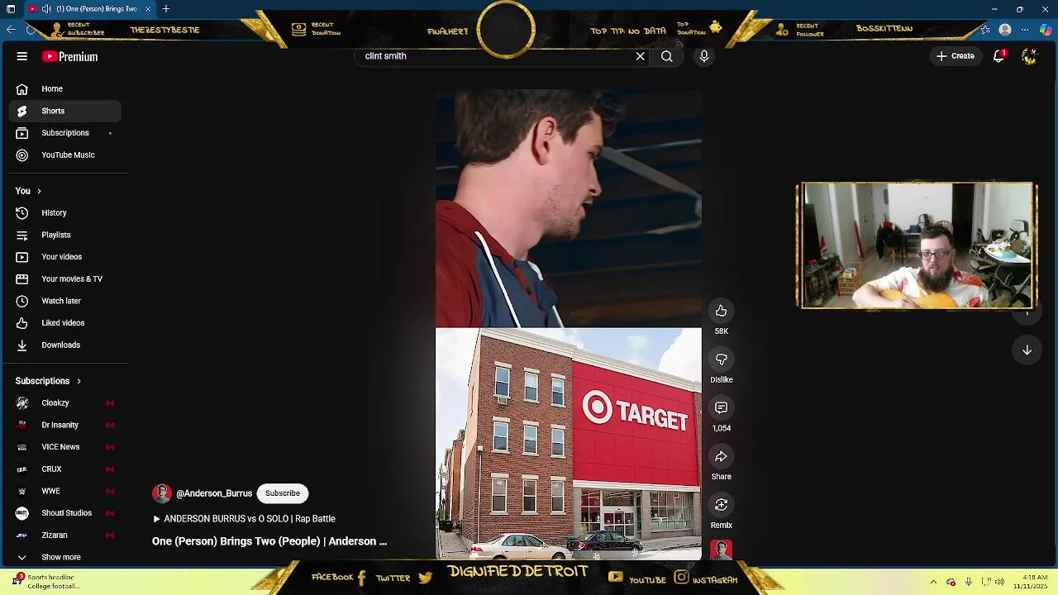Image resolution: width=1058 pixels, height=595 pixels.
Task: Open YouTube Music from sidebar
Action: click(65, 155)
